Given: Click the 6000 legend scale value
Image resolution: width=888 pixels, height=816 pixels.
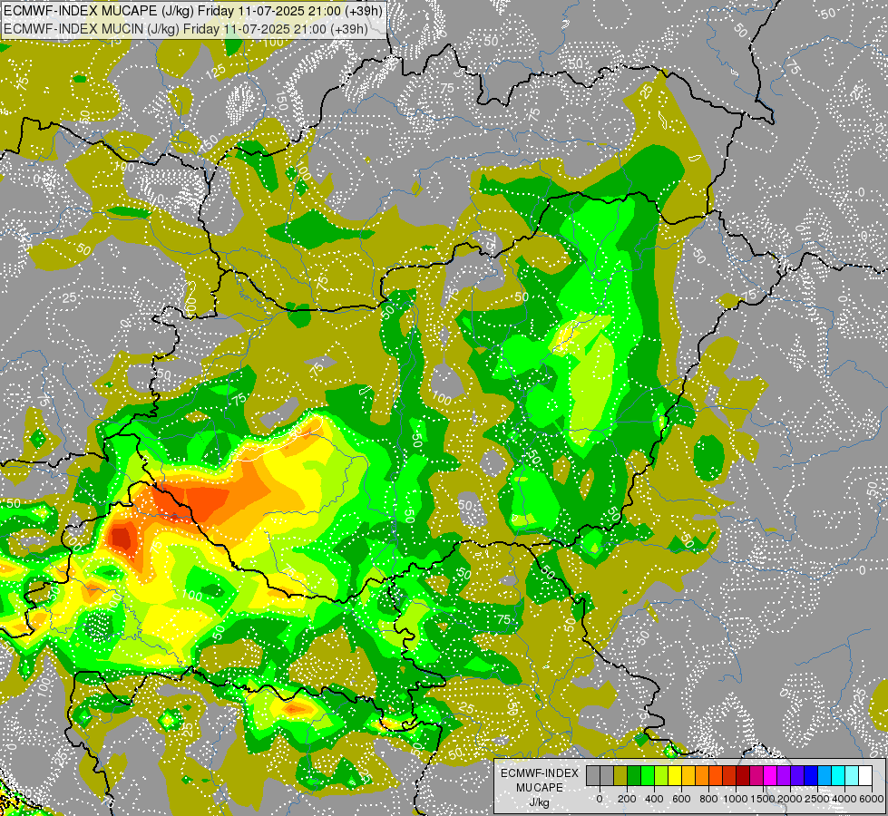Looking at the screenshot, I should [872, 799].
